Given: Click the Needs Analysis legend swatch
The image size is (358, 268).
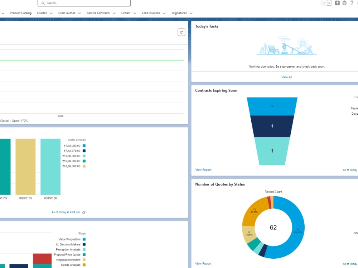Looking at the screenshot, I should (84, 265).
